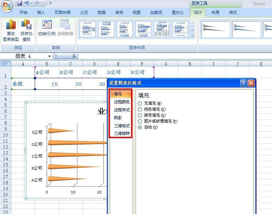Open the customize quick access toolbar dropdown

click(51, 3)
